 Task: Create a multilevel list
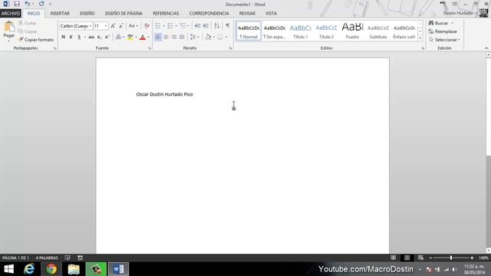[183, 26]
